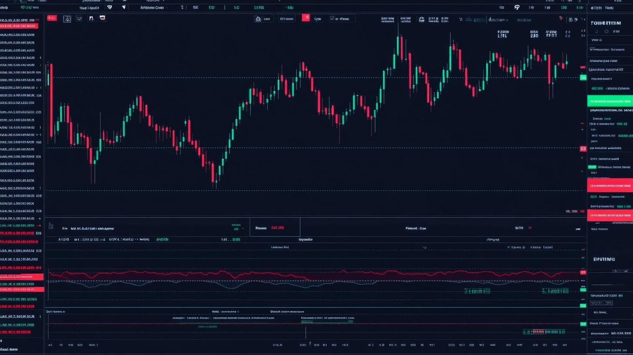Click the bright green bar in the right panel
The height and width of the screenshot is (355, 633).
(610, 101)
